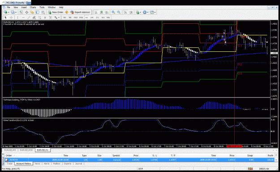Open the News terminal tab
This screenshot has height=172, width=280.
37,164
